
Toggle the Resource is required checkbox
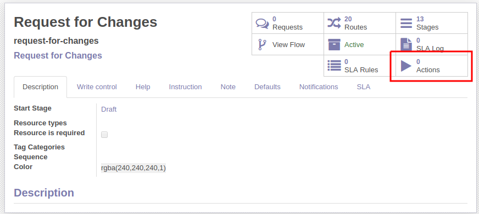(x=104, y=135)
